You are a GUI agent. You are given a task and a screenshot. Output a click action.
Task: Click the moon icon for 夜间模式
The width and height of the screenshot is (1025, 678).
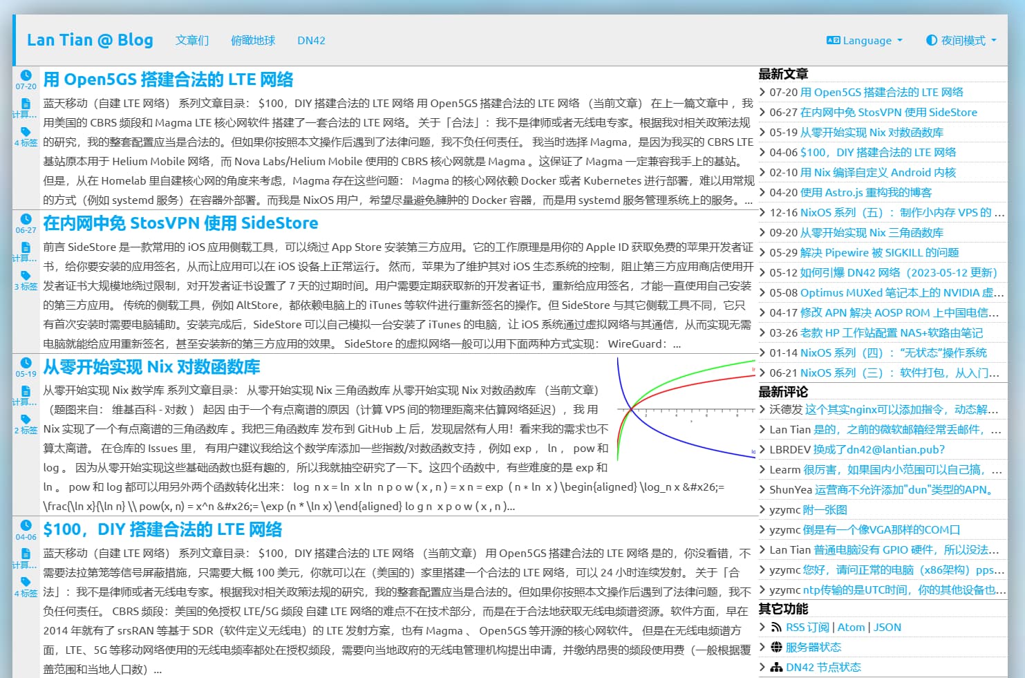932,40
